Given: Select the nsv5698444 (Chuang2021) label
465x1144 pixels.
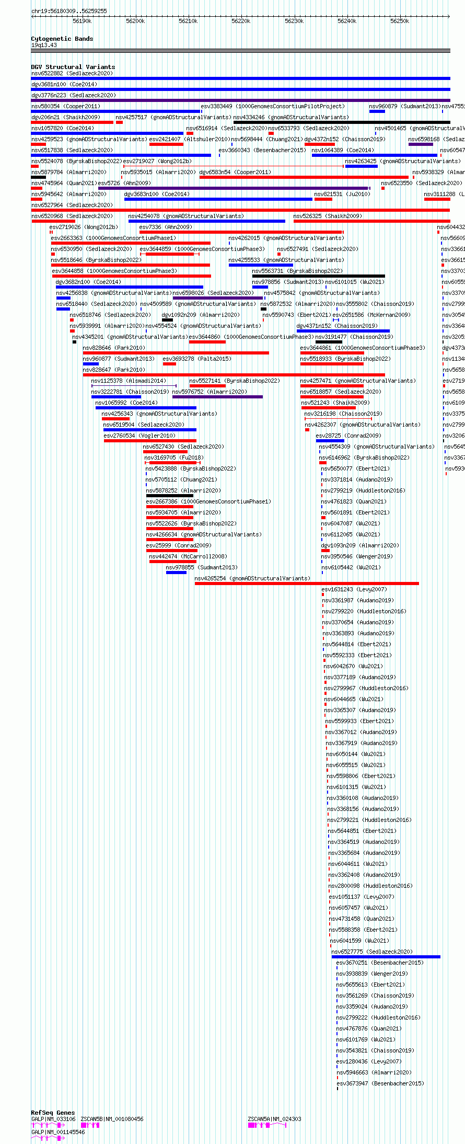Looking at the screenshot, I should pyautogui.click(x=267, y=139).
